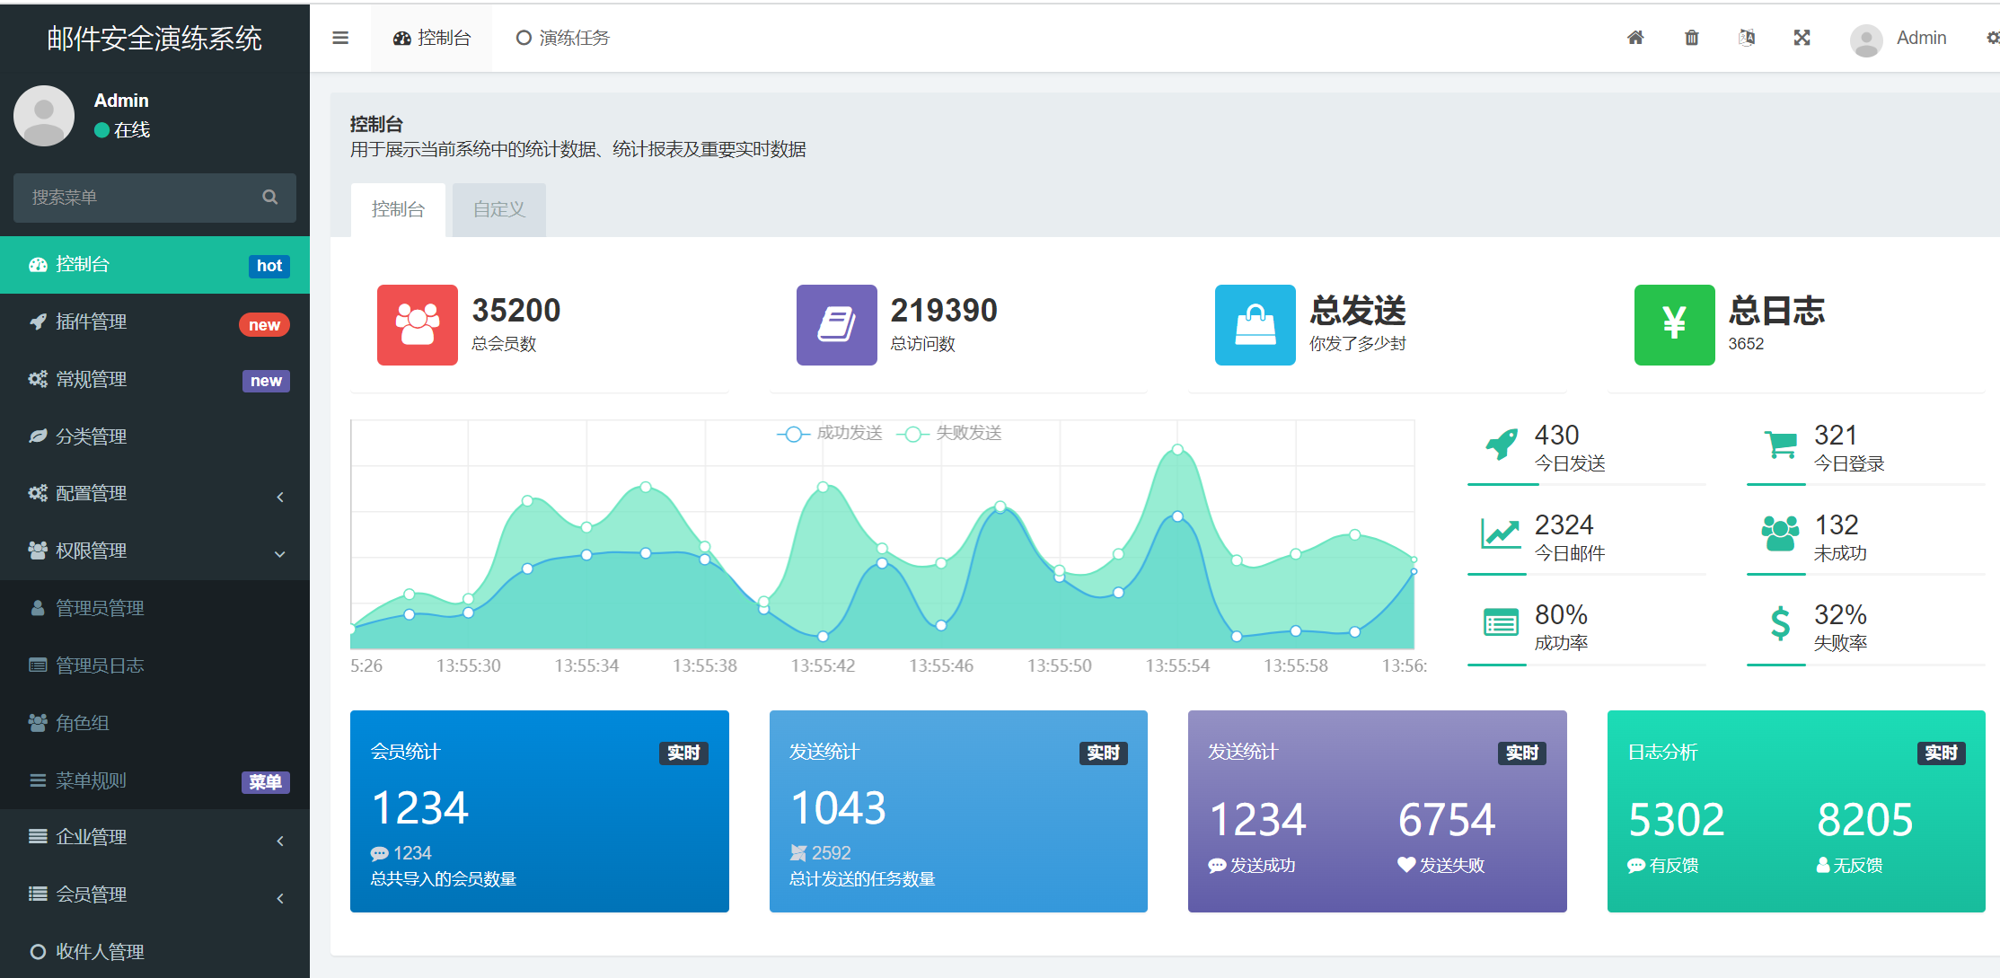The width and height of the screenshot is (2000, 978).
Task: Expand the 企业管理 menu
Action: click(154, 837)
